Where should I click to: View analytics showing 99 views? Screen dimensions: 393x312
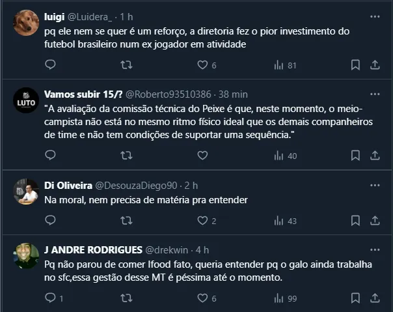point(285,298)
